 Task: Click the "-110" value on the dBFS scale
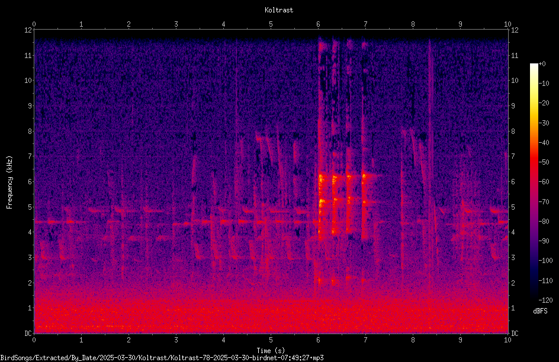545,281
